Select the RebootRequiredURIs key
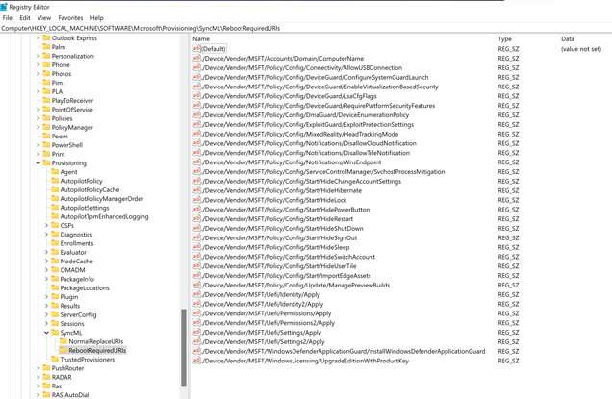 (x=97, y=350)
